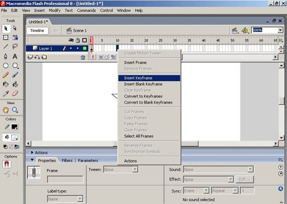This screenshot has height=204, width=287.
Task: Click the Add Motion Guide icon
Action: point(37,58)
